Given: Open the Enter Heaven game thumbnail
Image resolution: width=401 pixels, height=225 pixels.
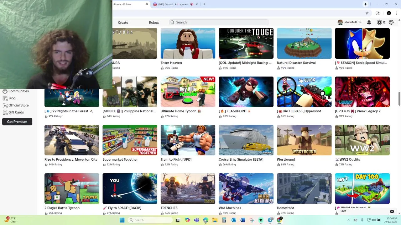Looking at the screenshot, I should pyautogui.click(x=188, y=43).
